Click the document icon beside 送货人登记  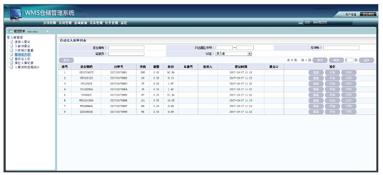click(11, 42)
